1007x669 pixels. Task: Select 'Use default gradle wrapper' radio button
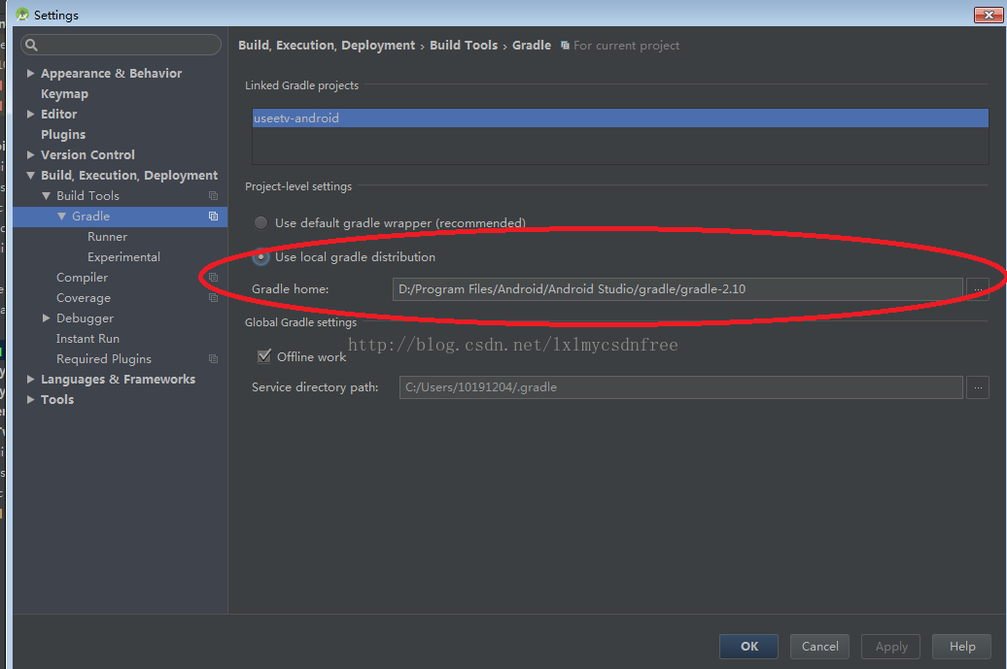pos(260,222)
